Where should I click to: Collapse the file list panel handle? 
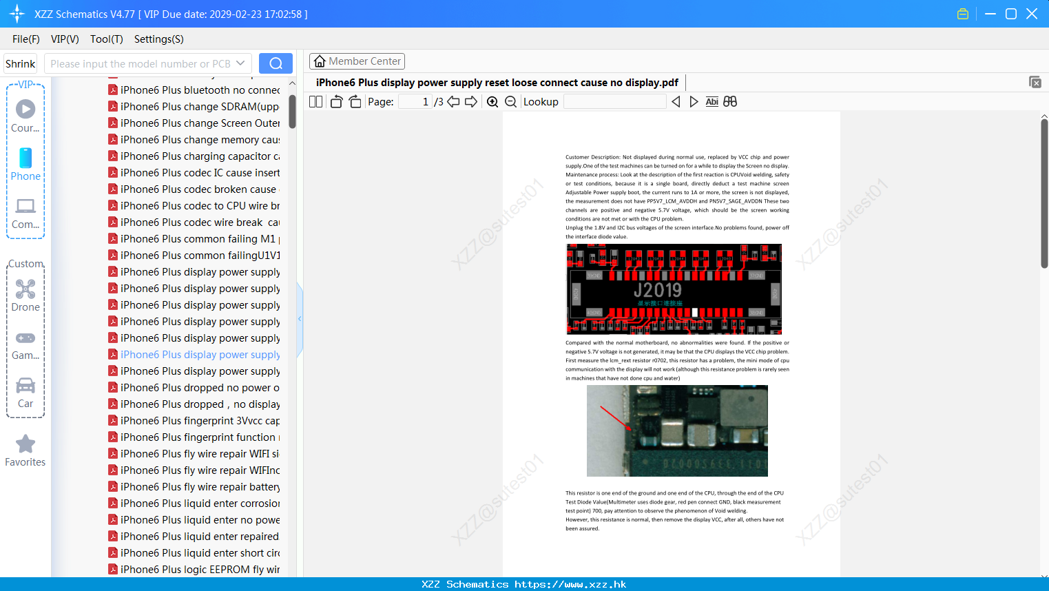click(300, 319)
